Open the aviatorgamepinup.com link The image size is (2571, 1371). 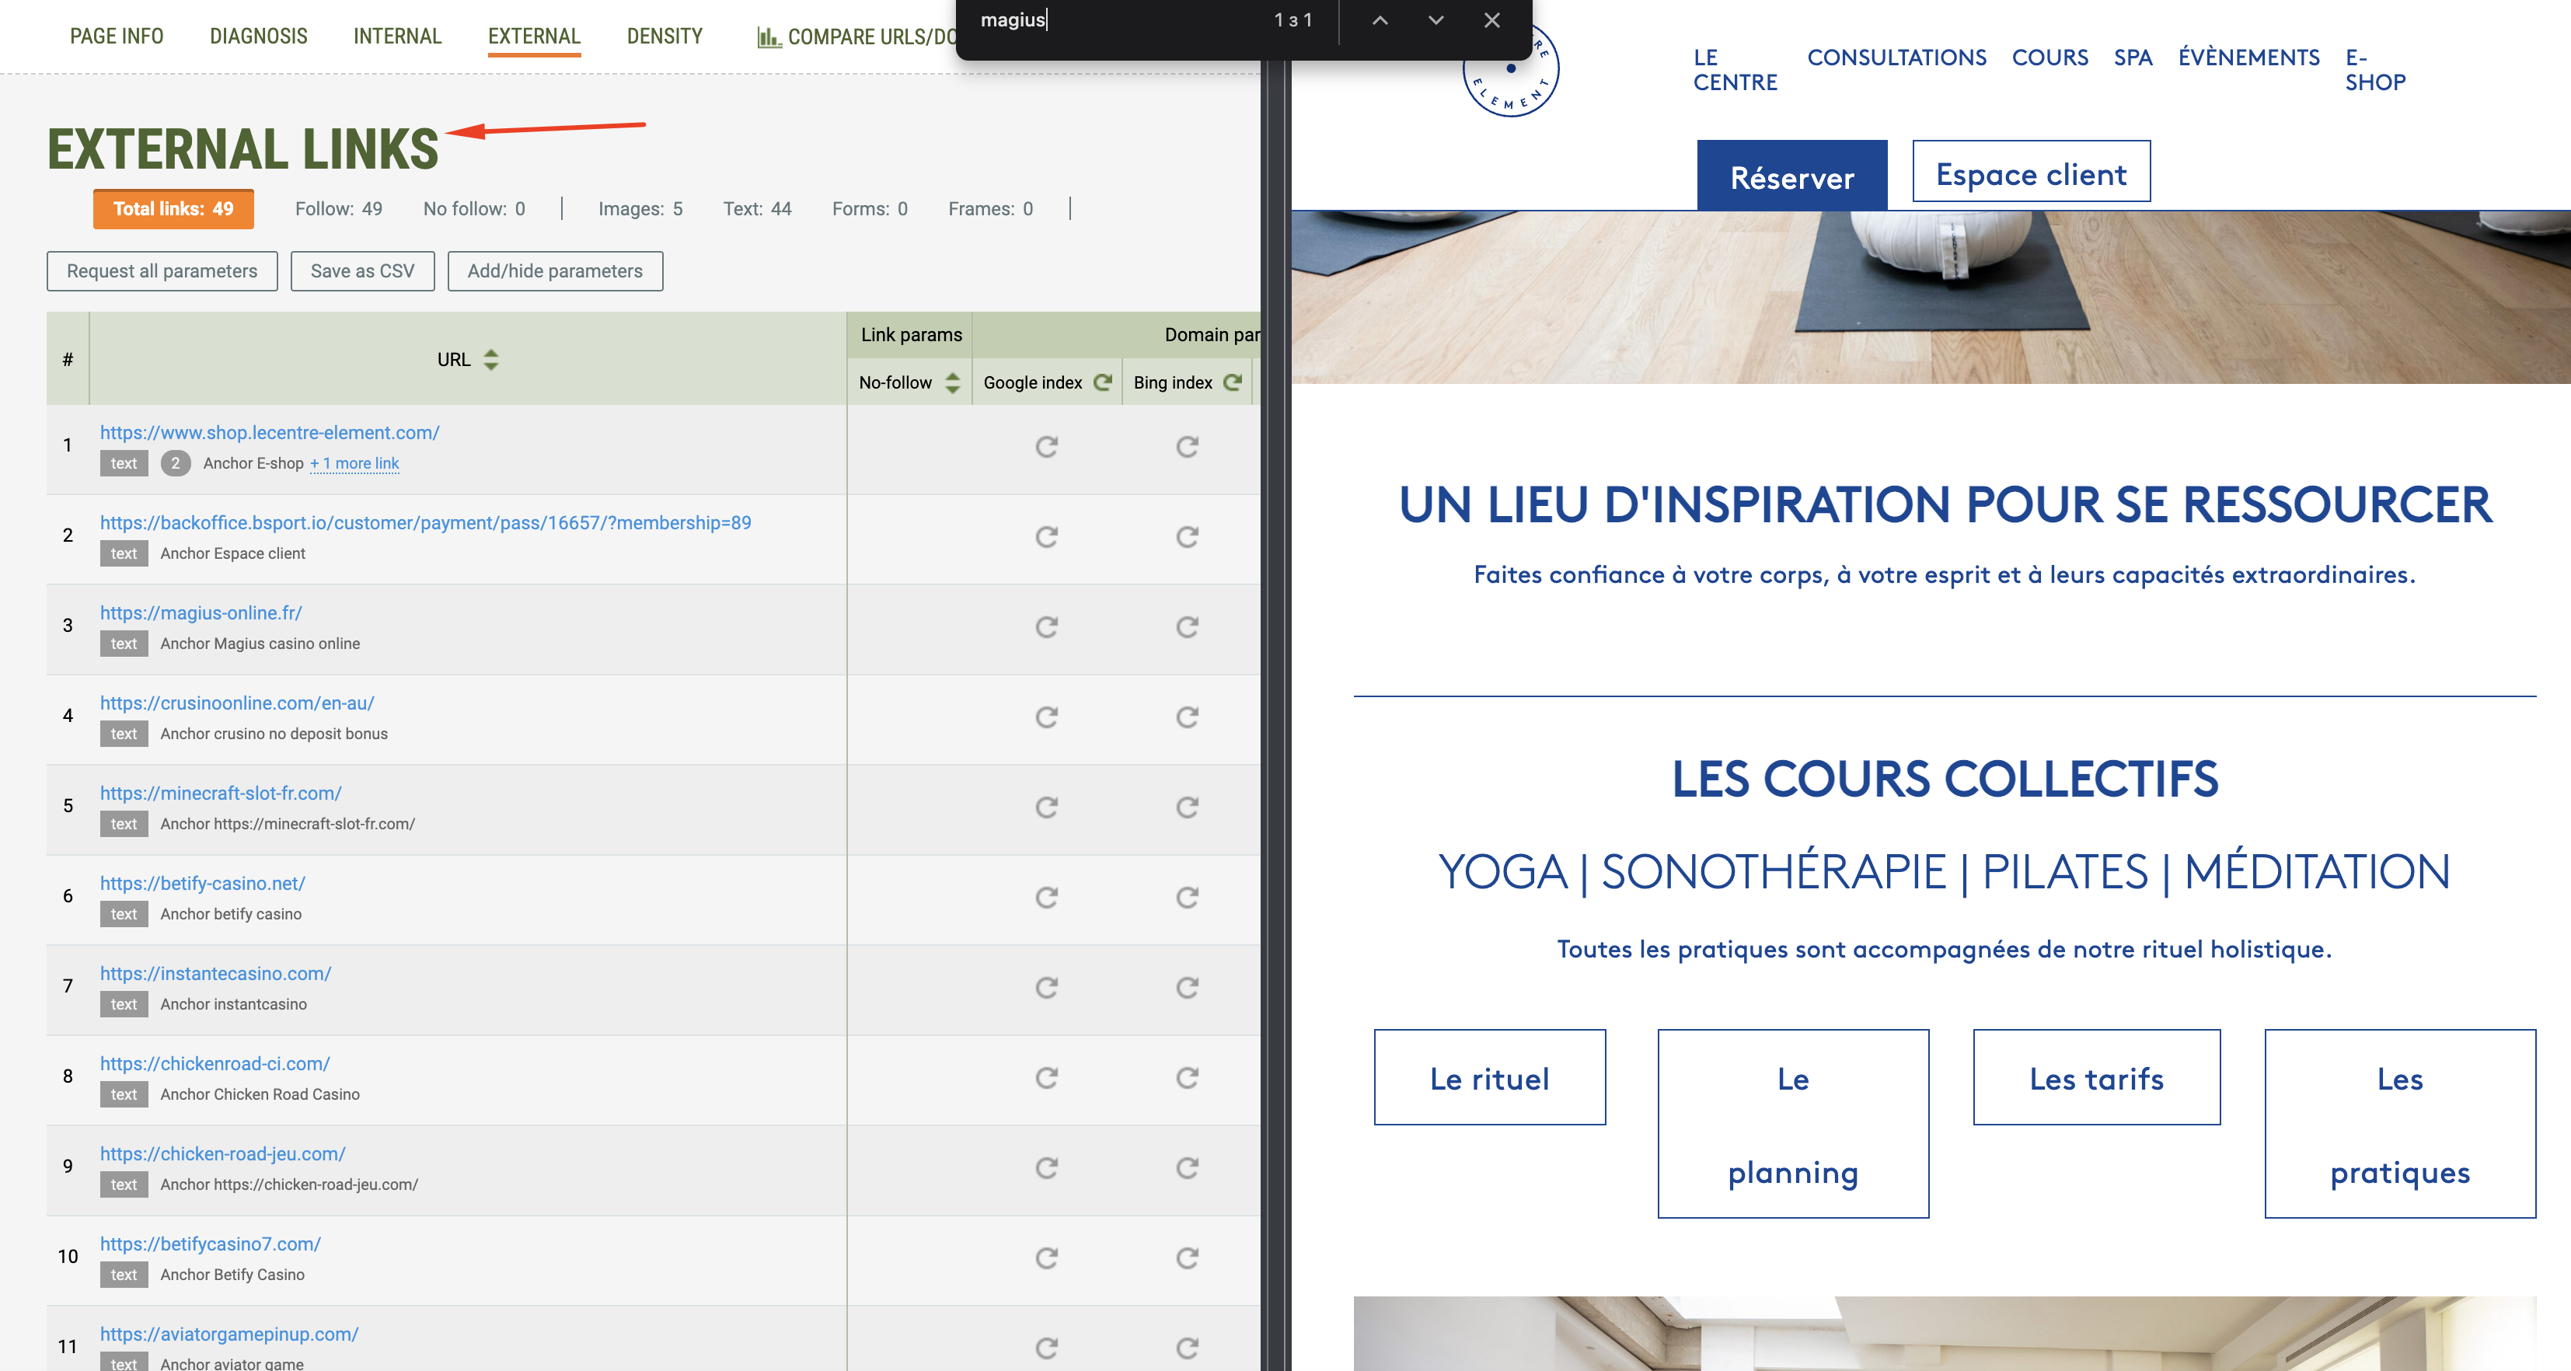click(x=228, y=1334)
